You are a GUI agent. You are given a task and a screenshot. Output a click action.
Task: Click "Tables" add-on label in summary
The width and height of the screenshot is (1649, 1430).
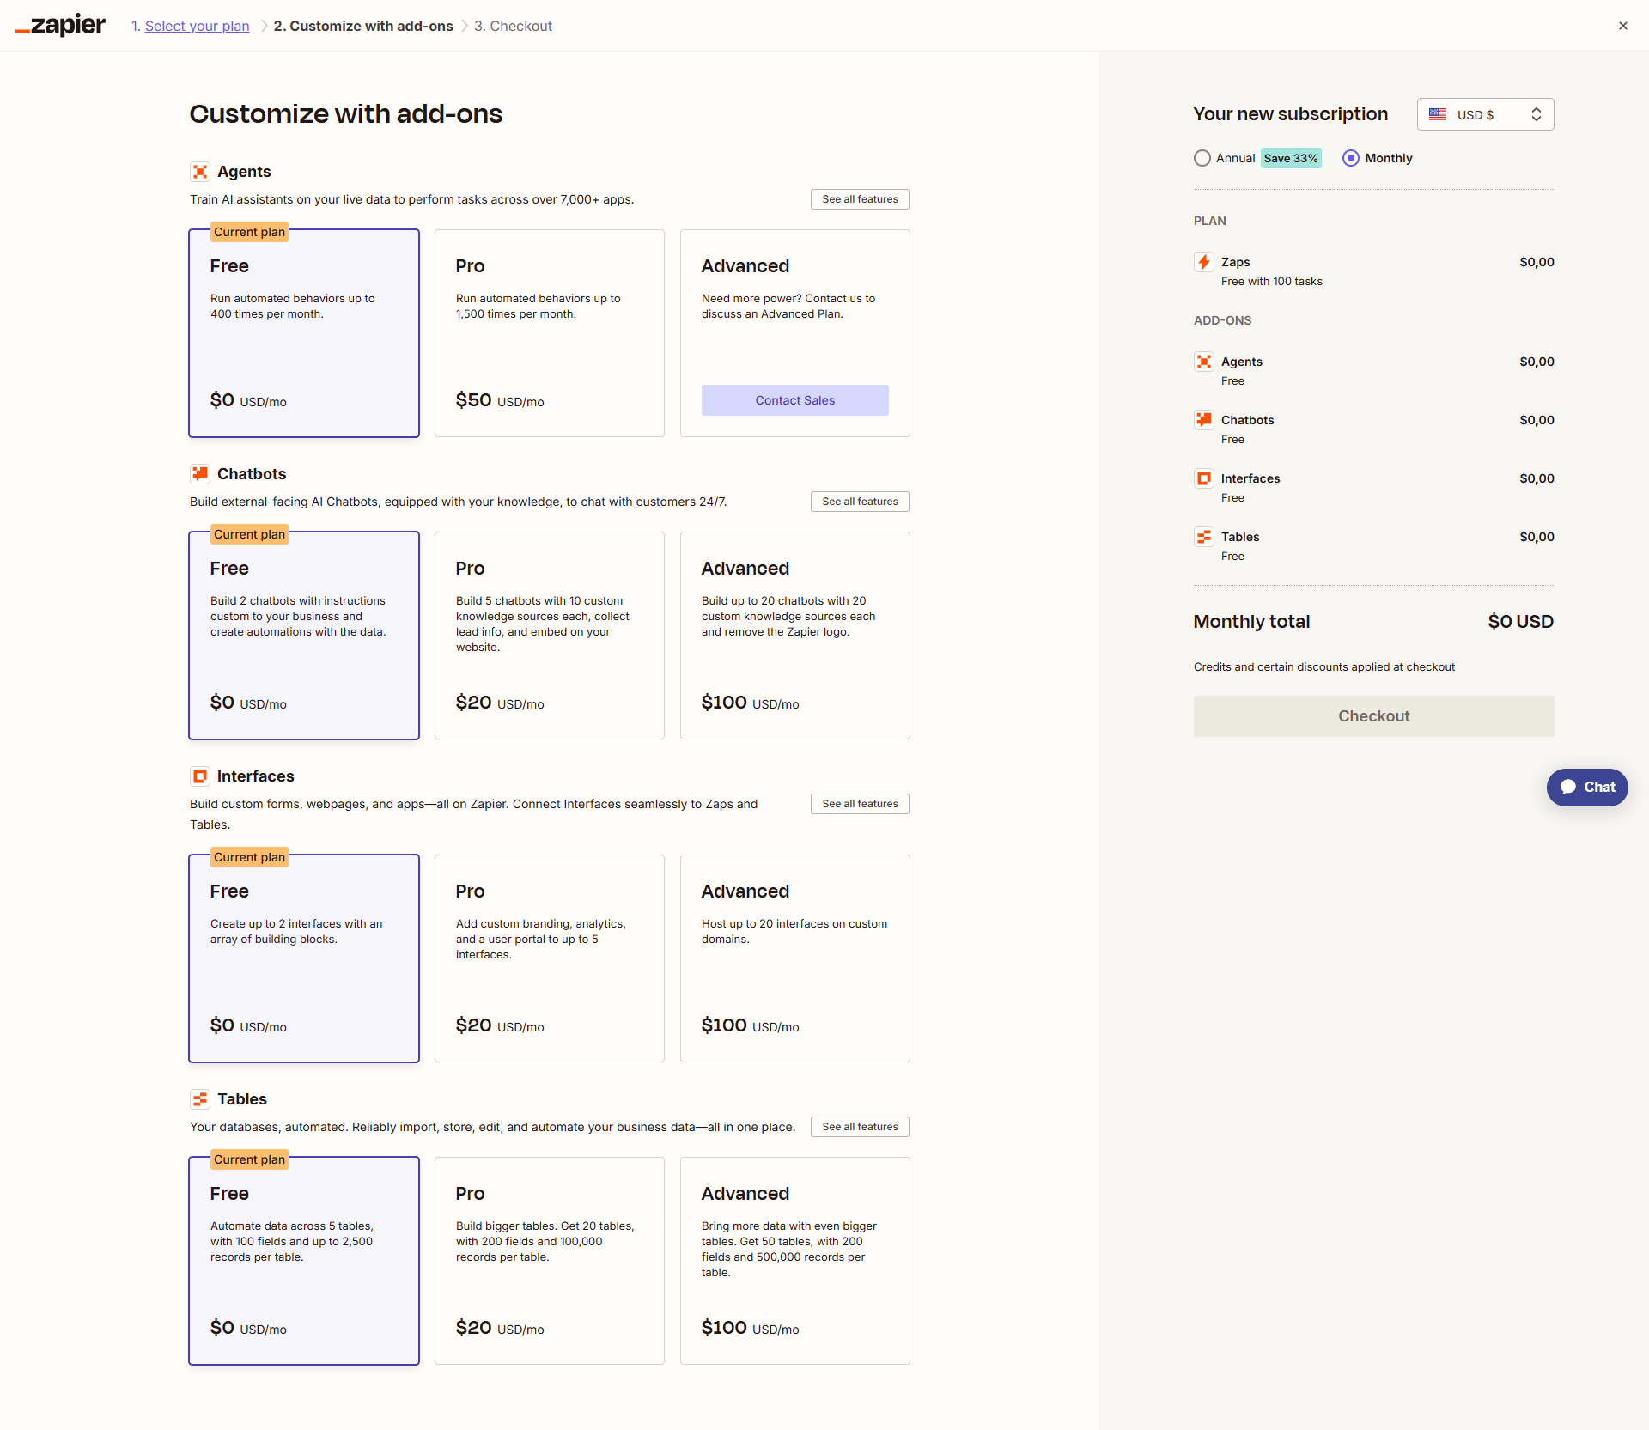coord(1240,537)
